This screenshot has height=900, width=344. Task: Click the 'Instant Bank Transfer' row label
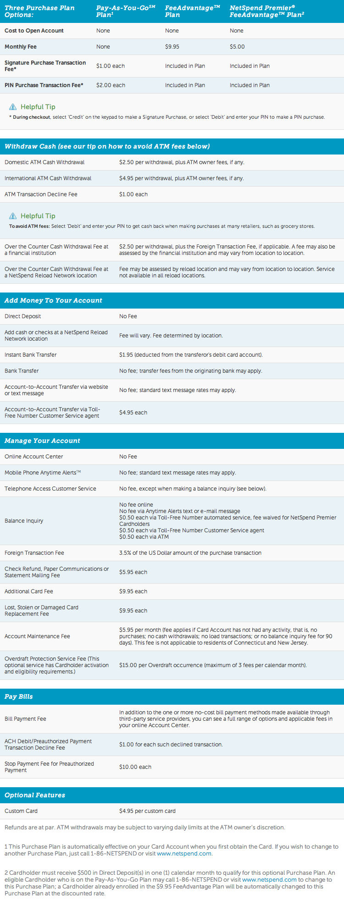[31, 355]
